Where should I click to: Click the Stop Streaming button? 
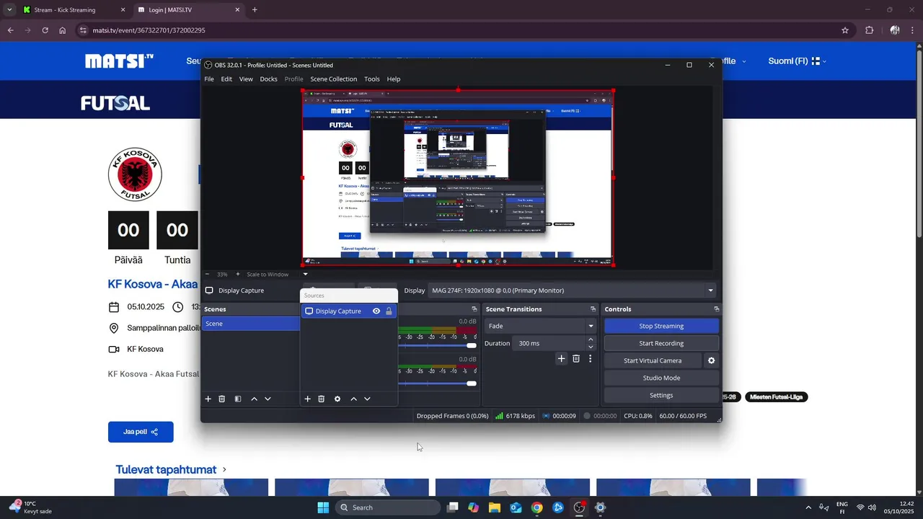[x=661, y=326]
